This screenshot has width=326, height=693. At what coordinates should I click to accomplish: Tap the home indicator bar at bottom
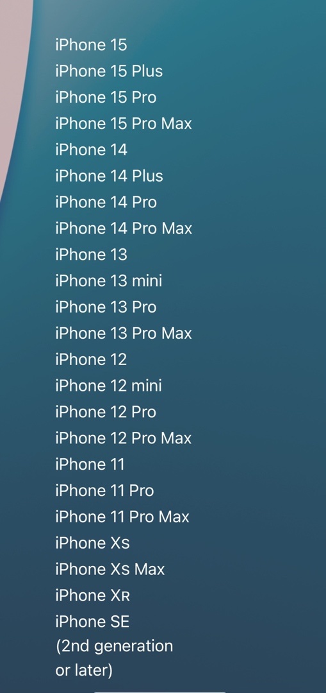coord(159,692)
